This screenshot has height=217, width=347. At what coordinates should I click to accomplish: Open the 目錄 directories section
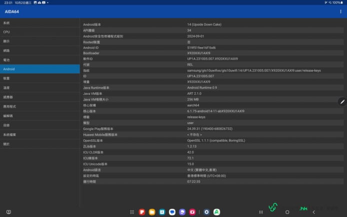tap(40, 125)
